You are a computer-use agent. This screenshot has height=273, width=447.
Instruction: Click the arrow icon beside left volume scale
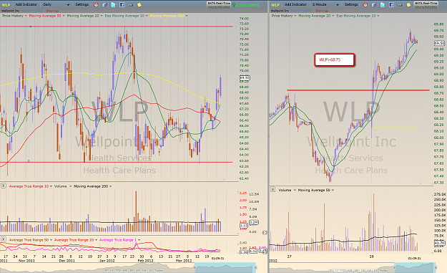[x=265, y=232]
